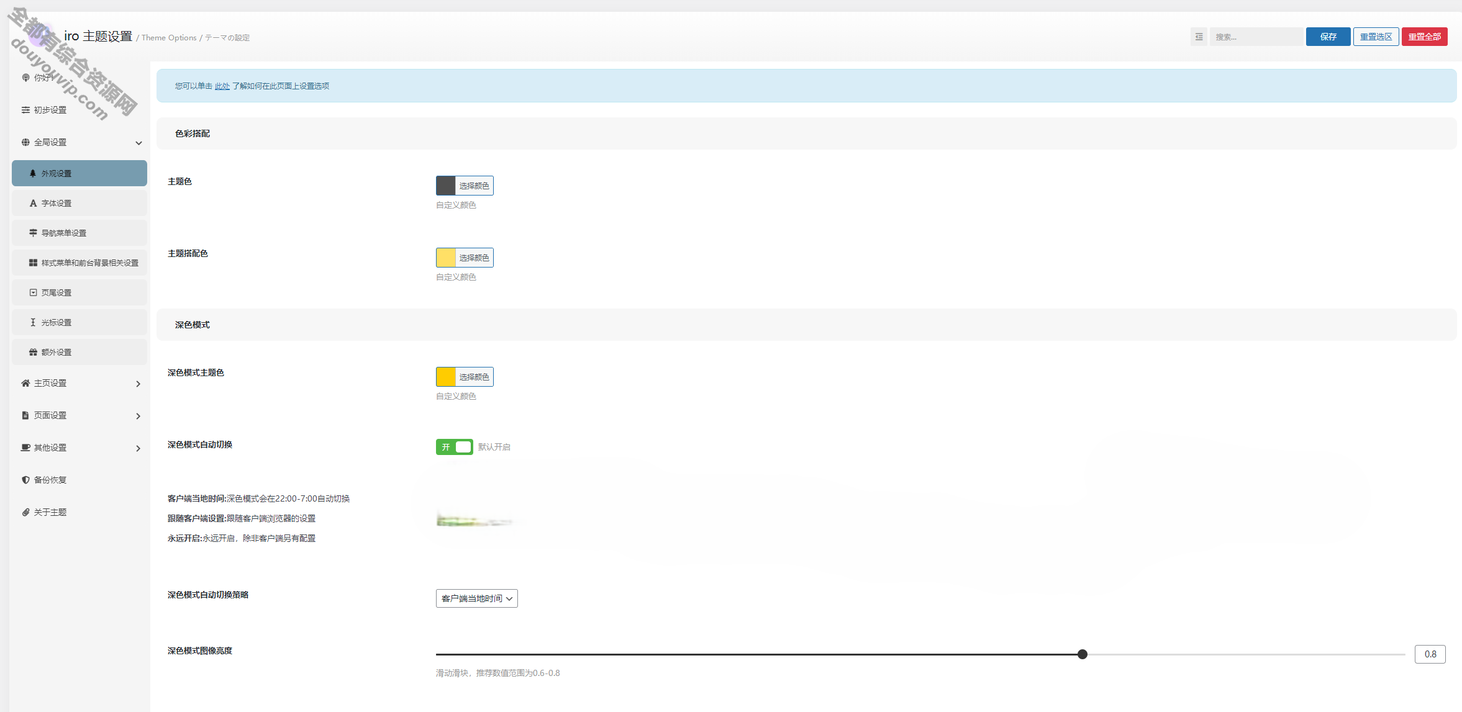Open the 初步设置 menu item
The height and width of the screenshot is (712, 1462).
[79, 110]
